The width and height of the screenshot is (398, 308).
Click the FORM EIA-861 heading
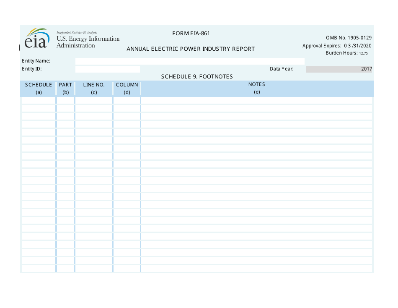[x=191, y=33]
